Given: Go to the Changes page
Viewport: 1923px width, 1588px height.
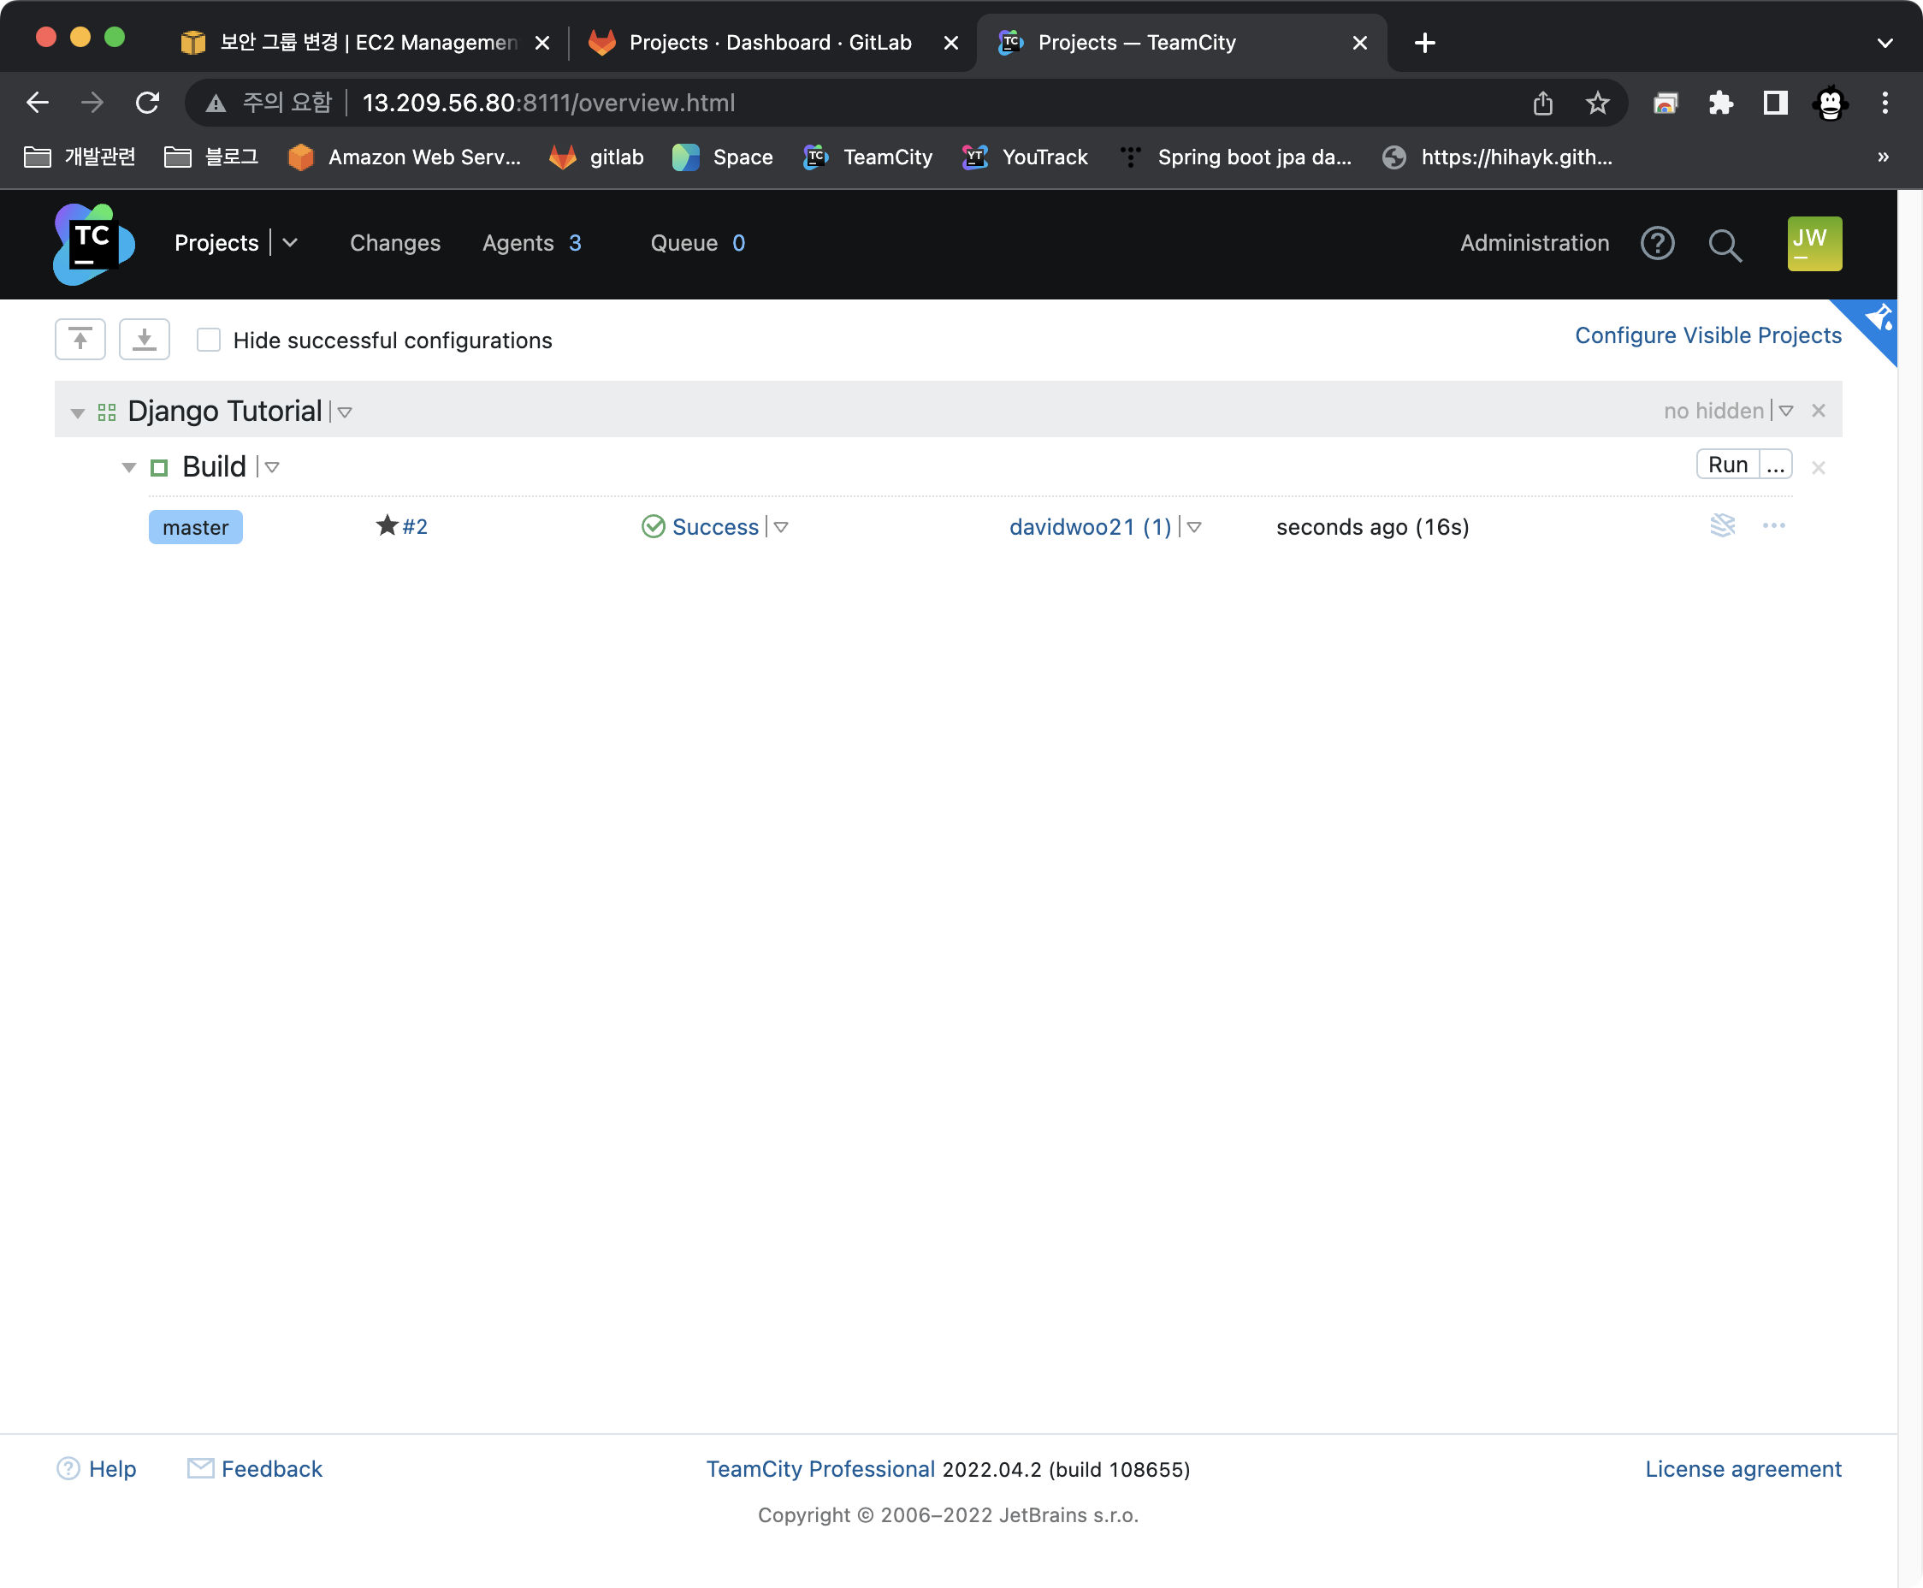Looking at the screenshot, I should pyautogui.click(x=395, y=242).
